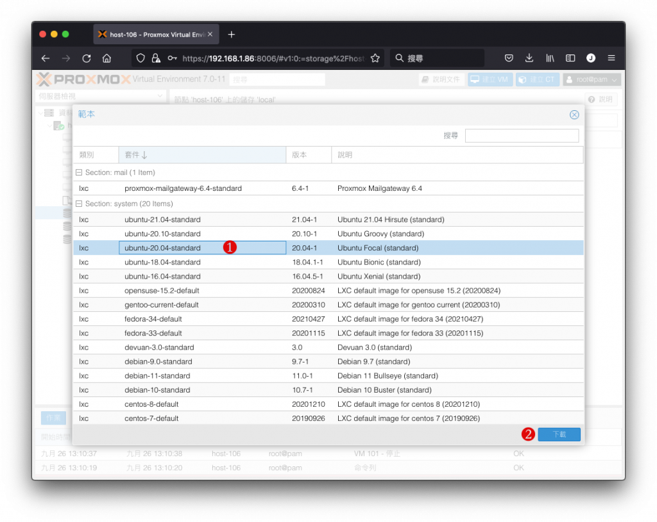The width and height of the screenshot is (657, 522).
Task: Select debian-10-standard template
Action: click(328, 390)
